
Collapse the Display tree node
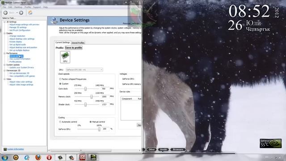pos(4,33)
